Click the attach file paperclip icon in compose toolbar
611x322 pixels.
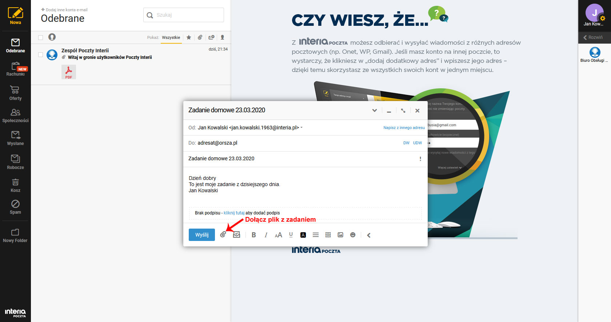tap(223, 235)
